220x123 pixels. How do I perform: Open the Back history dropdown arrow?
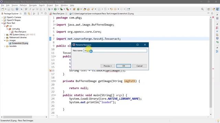pyautogui.click(x=118, y=9)
